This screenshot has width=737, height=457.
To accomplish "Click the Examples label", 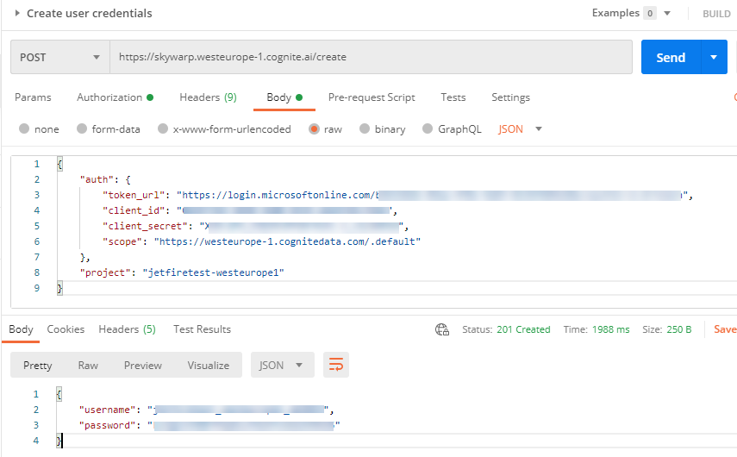I will tap(615, 13).
